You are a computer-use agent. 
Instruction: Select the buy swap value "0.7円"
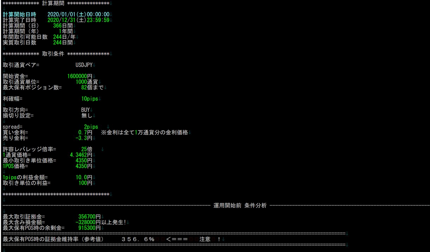click(x=86, y=133)
